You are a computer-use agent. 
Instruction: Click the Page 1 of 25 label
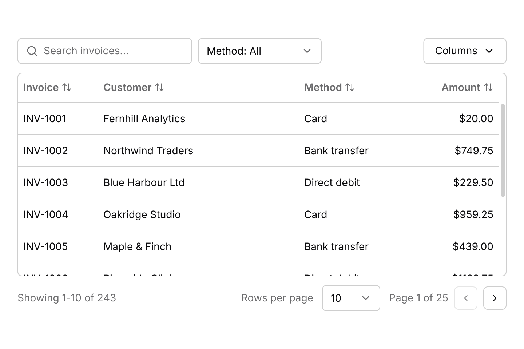(x=418, y=298)
